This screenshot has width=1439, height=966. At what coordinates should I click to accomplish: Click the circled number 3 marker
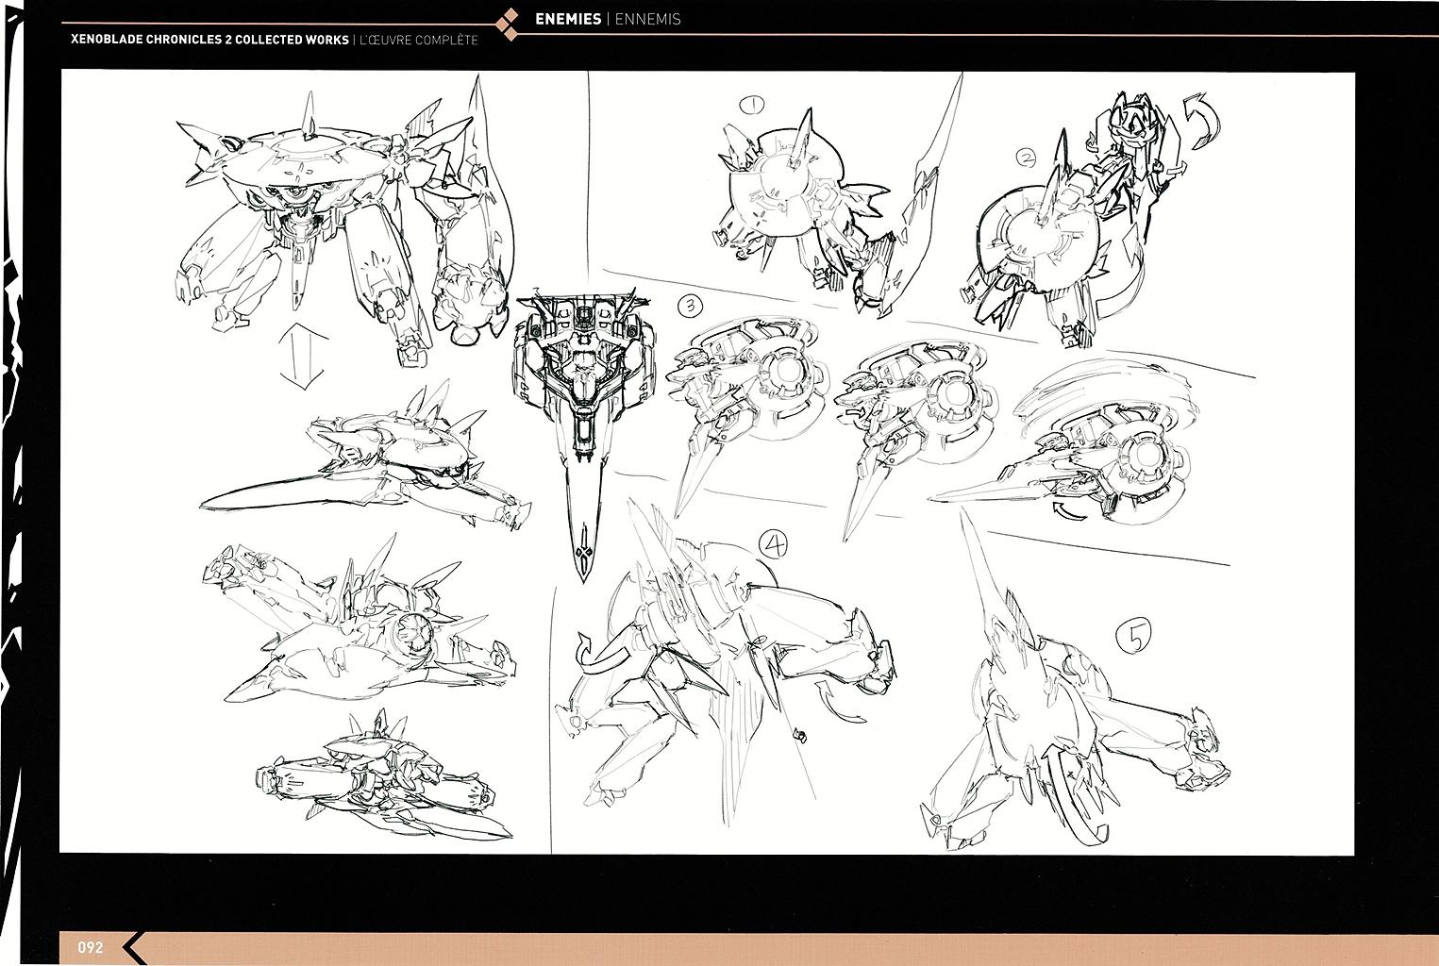click(x=691, y=306)
